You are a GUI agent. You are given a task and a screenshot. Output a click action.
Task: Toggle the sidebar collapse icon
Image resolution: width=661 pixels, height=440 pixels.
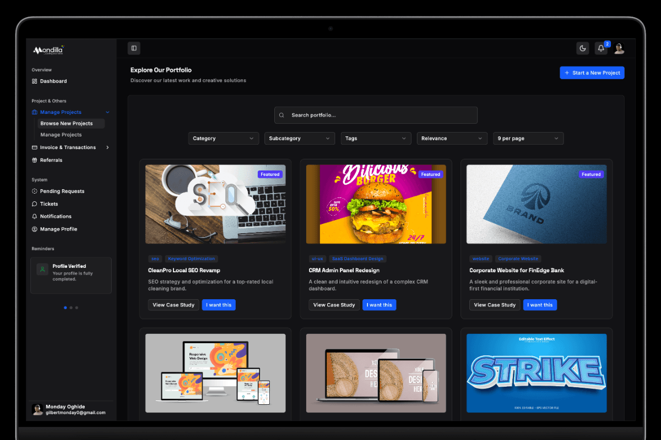point(134,48)
